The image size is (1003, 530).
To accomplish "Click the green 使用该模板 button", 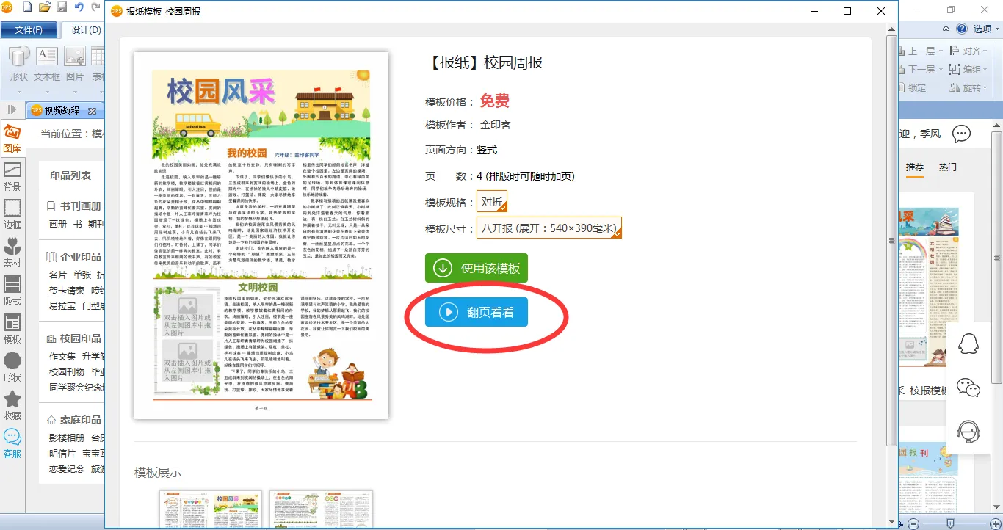I will pyautogui.click(x=477, y=268).
